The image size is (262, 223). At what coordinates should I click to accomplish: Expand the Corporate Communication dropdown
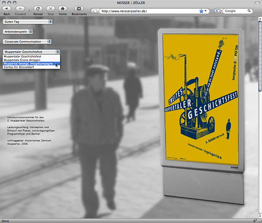pyautogui.click(x=27, y=42)
